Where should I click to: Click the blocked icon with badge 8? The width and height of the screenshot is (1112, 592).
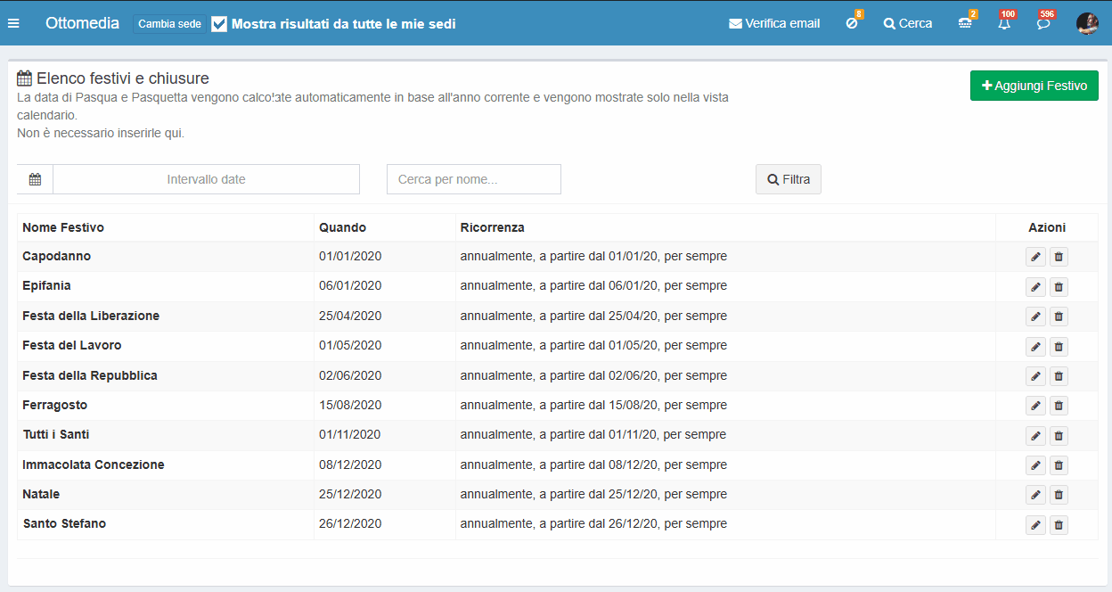coord(852,24)
